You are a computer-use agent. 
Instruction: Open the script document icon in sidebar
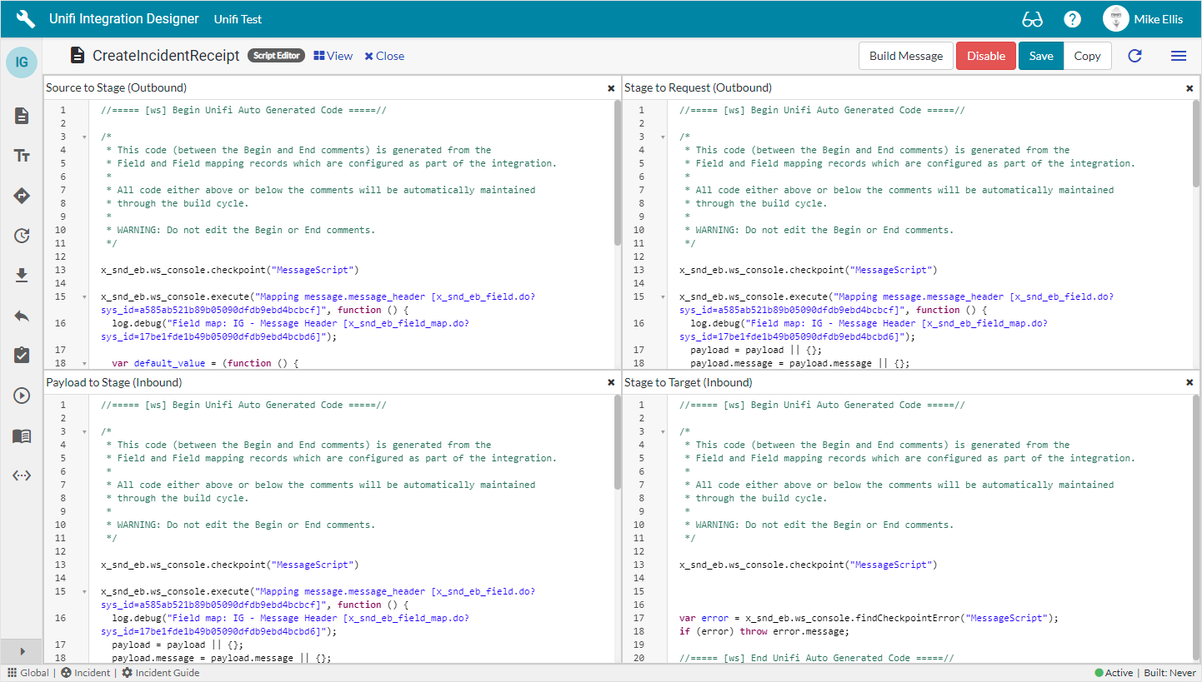(x=21, y=116)
